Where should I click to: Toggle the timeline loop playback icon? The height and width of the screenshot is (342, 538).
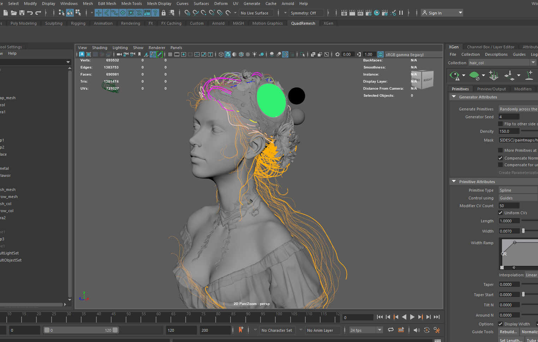point(390,330)
